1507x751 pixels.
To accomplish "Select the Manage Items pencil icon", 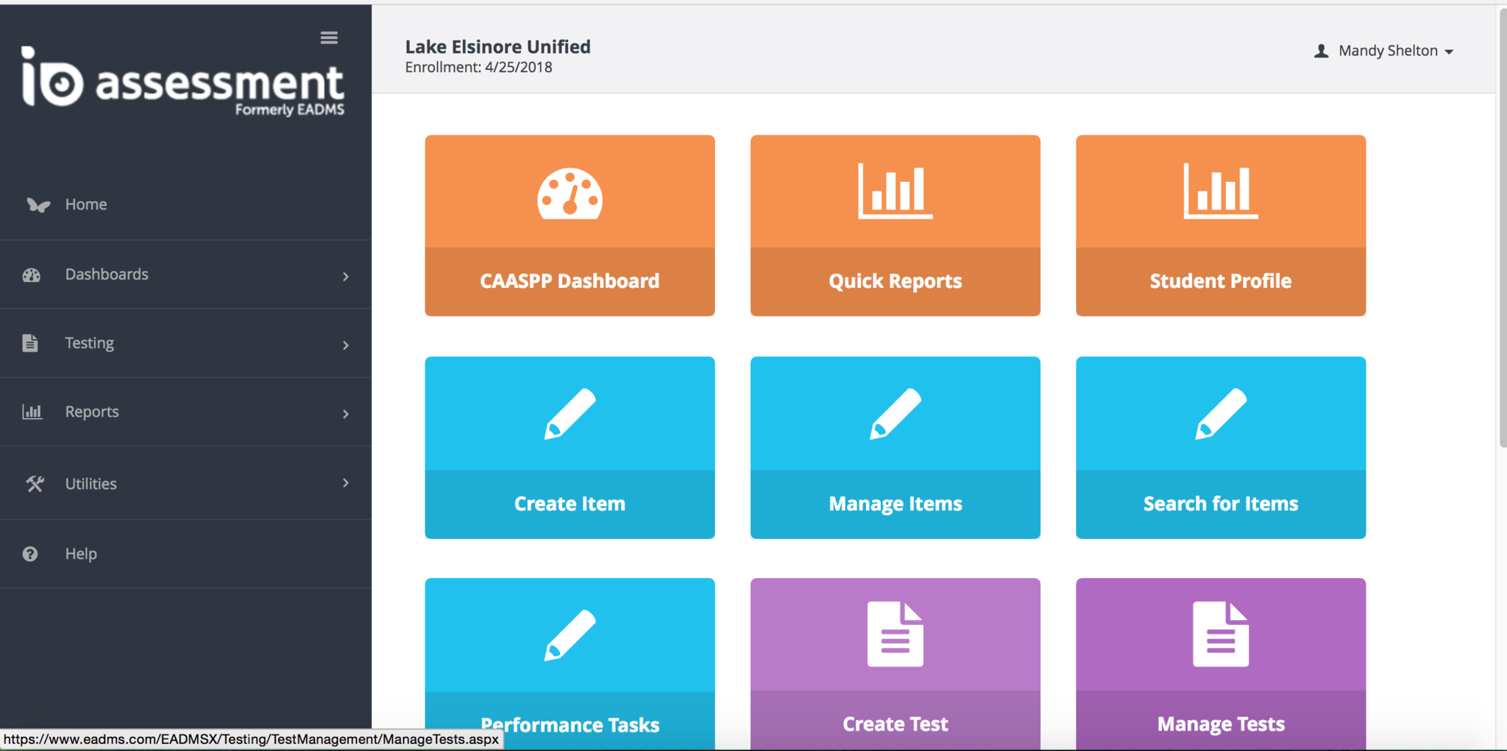I will click(x=895, y=414).
